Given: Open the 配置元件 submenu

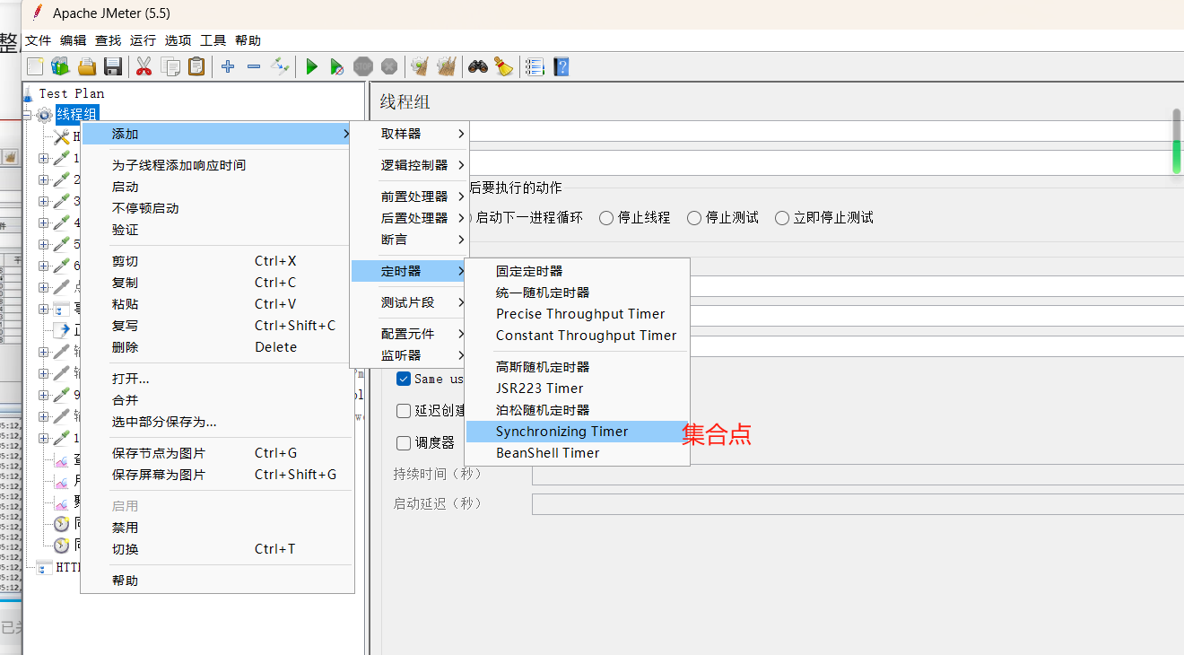Looking at the screenshot, I should pyautogui.click(x=409, y=334).
